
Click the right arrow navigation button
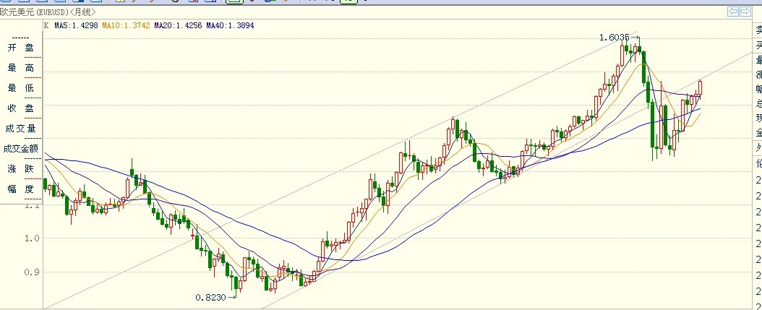point(745,12)
